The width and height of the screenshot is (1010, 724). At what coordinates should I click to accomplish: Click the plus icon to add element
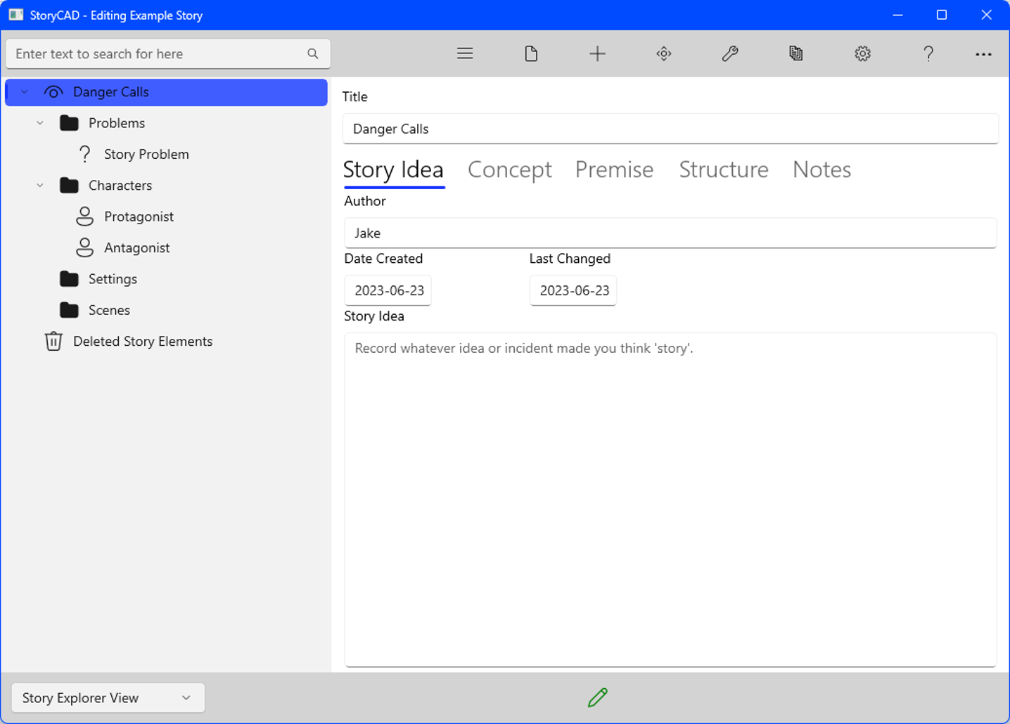597,53
